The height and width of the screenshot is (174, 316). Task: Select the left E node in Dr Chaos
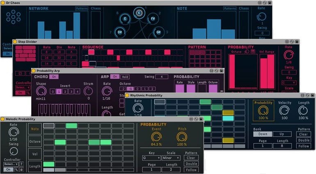point(125,19)
